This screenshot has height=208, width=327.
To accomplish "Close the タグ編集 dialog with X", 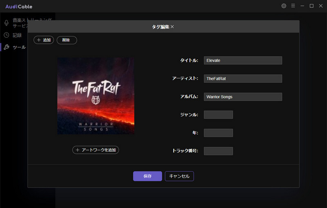I will [172, 27].
